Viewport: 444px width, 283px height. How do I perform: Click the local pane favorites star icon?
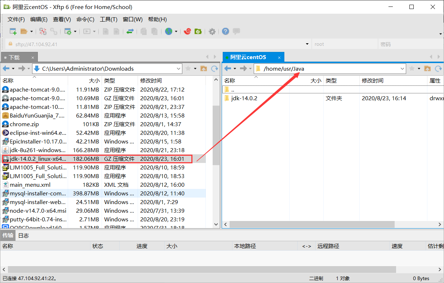188,68
